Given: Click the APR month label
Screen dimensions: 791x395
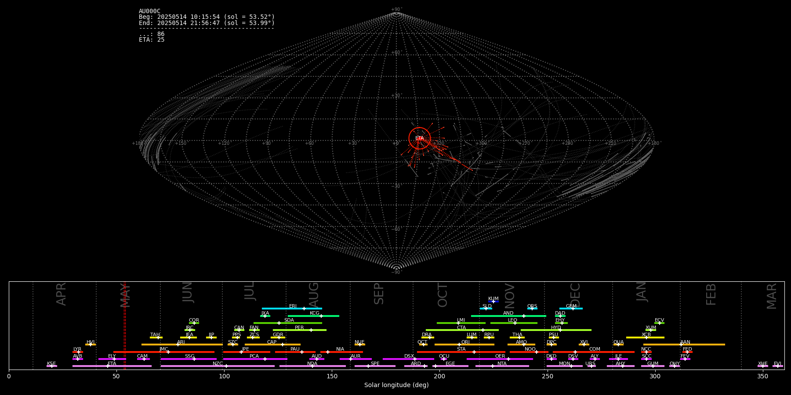Looking at the screenshot, I should click(62, 294).
